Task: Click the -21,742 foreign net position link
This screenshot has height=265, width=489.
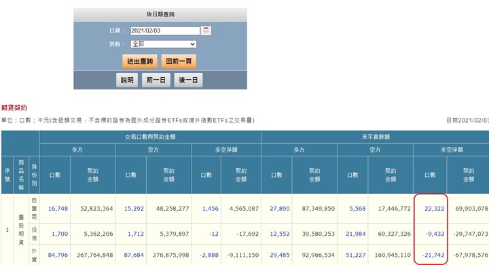Action: [x=433, y=255]
